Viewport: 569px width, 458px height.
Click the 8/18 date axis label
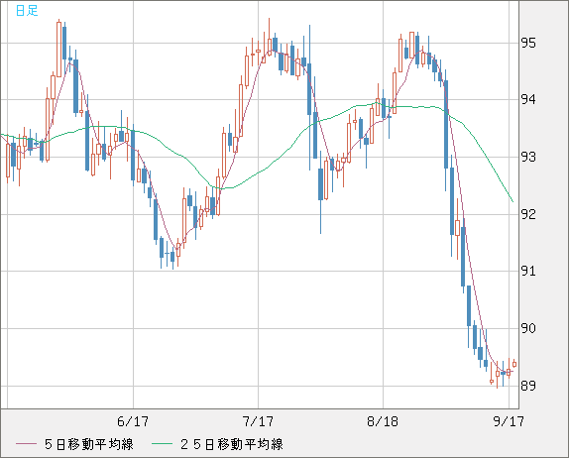coord(383,421)
